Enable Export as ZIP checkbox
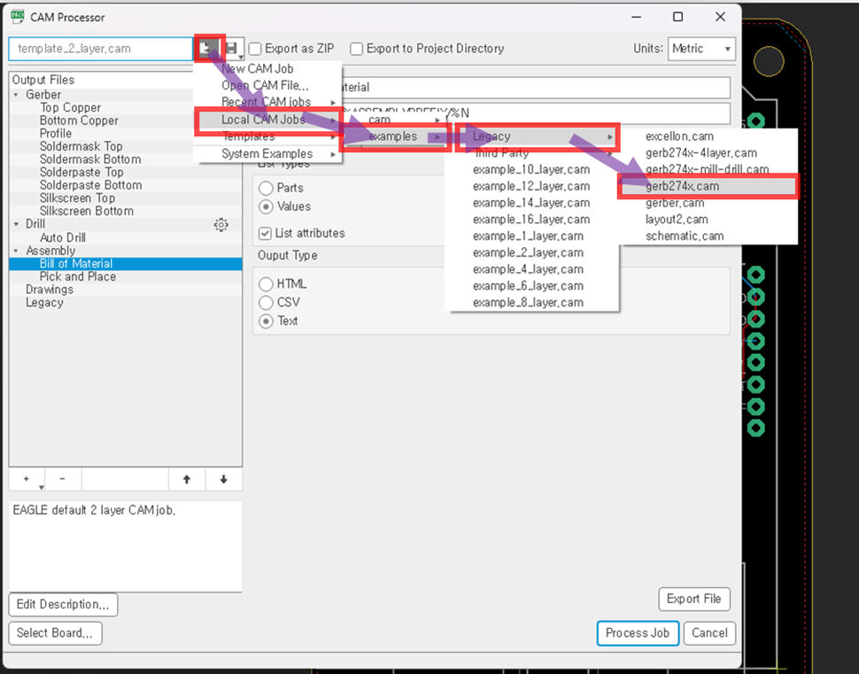This screenshot has height=674, width=859. click(x=255, y=49)
